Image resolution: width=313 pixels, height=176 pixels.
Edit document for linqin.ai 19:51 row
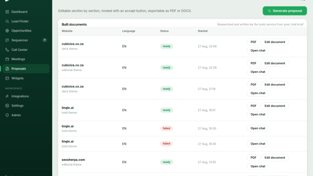tap(275, 106)
